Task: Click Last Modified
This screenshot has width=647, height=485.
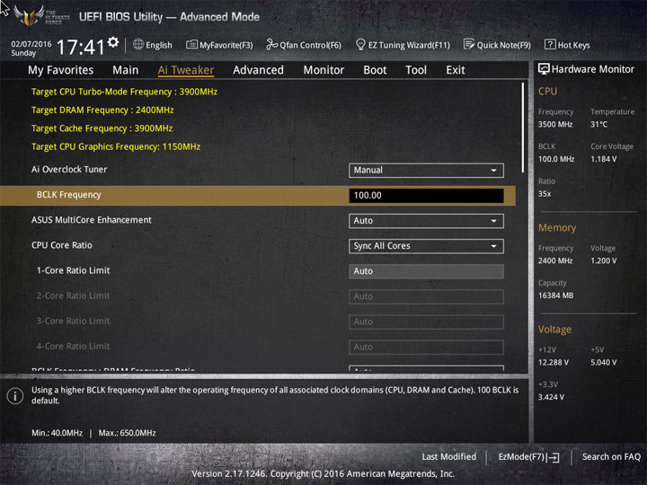Action: click(x=449, y=456)
